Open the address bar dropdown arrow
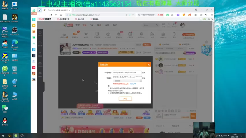 (133, 15)
